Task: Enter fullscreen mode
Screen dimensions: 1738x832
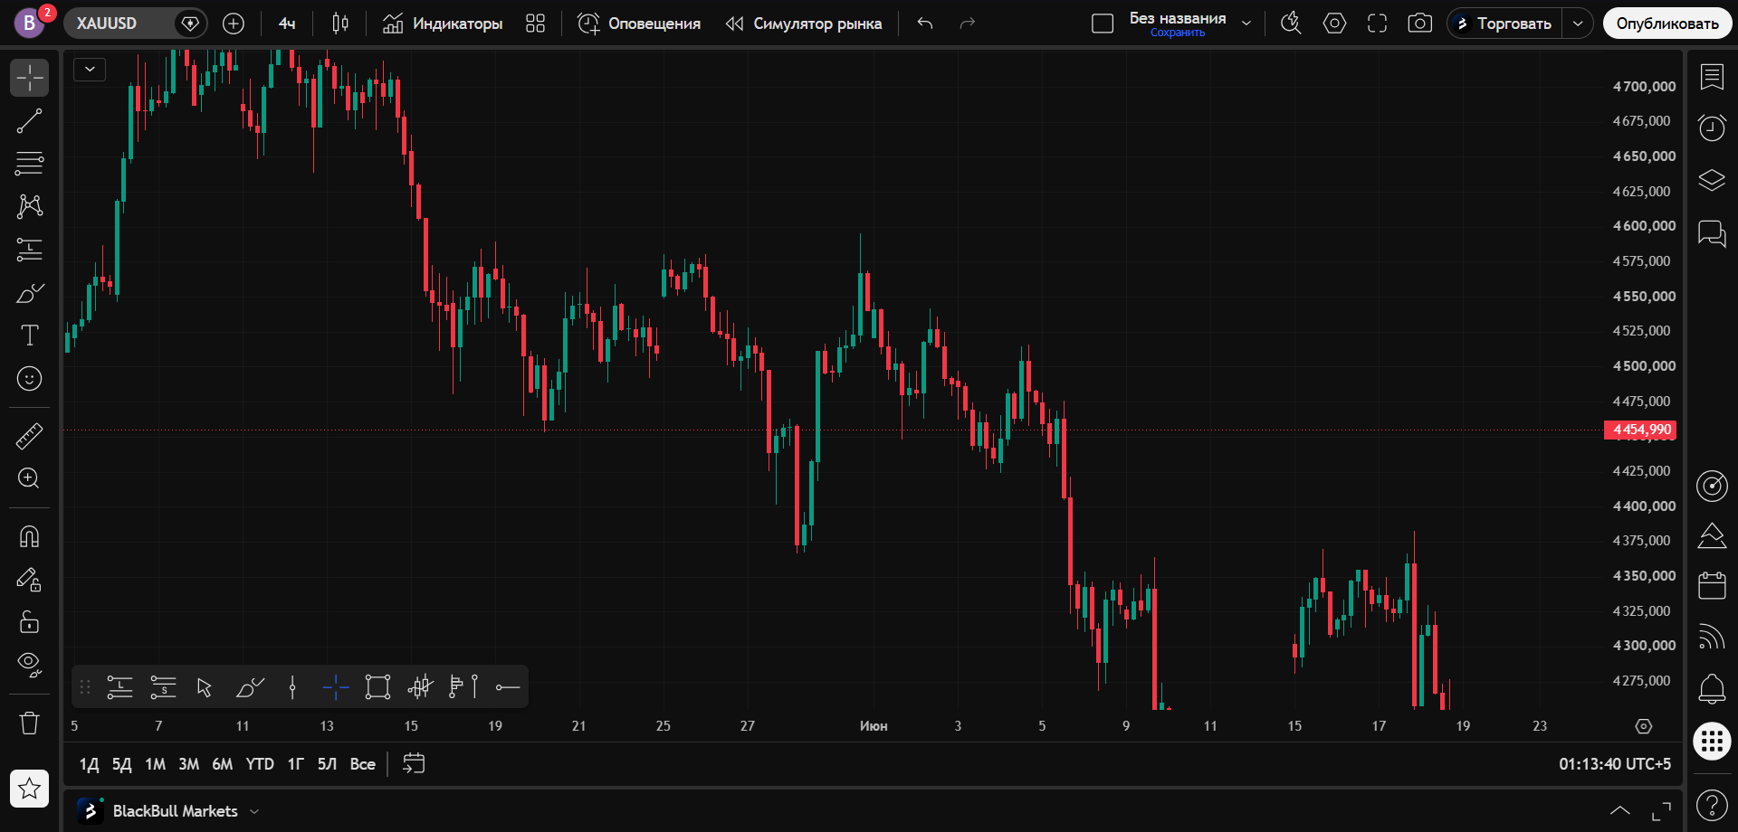Action: [1377, 24]
